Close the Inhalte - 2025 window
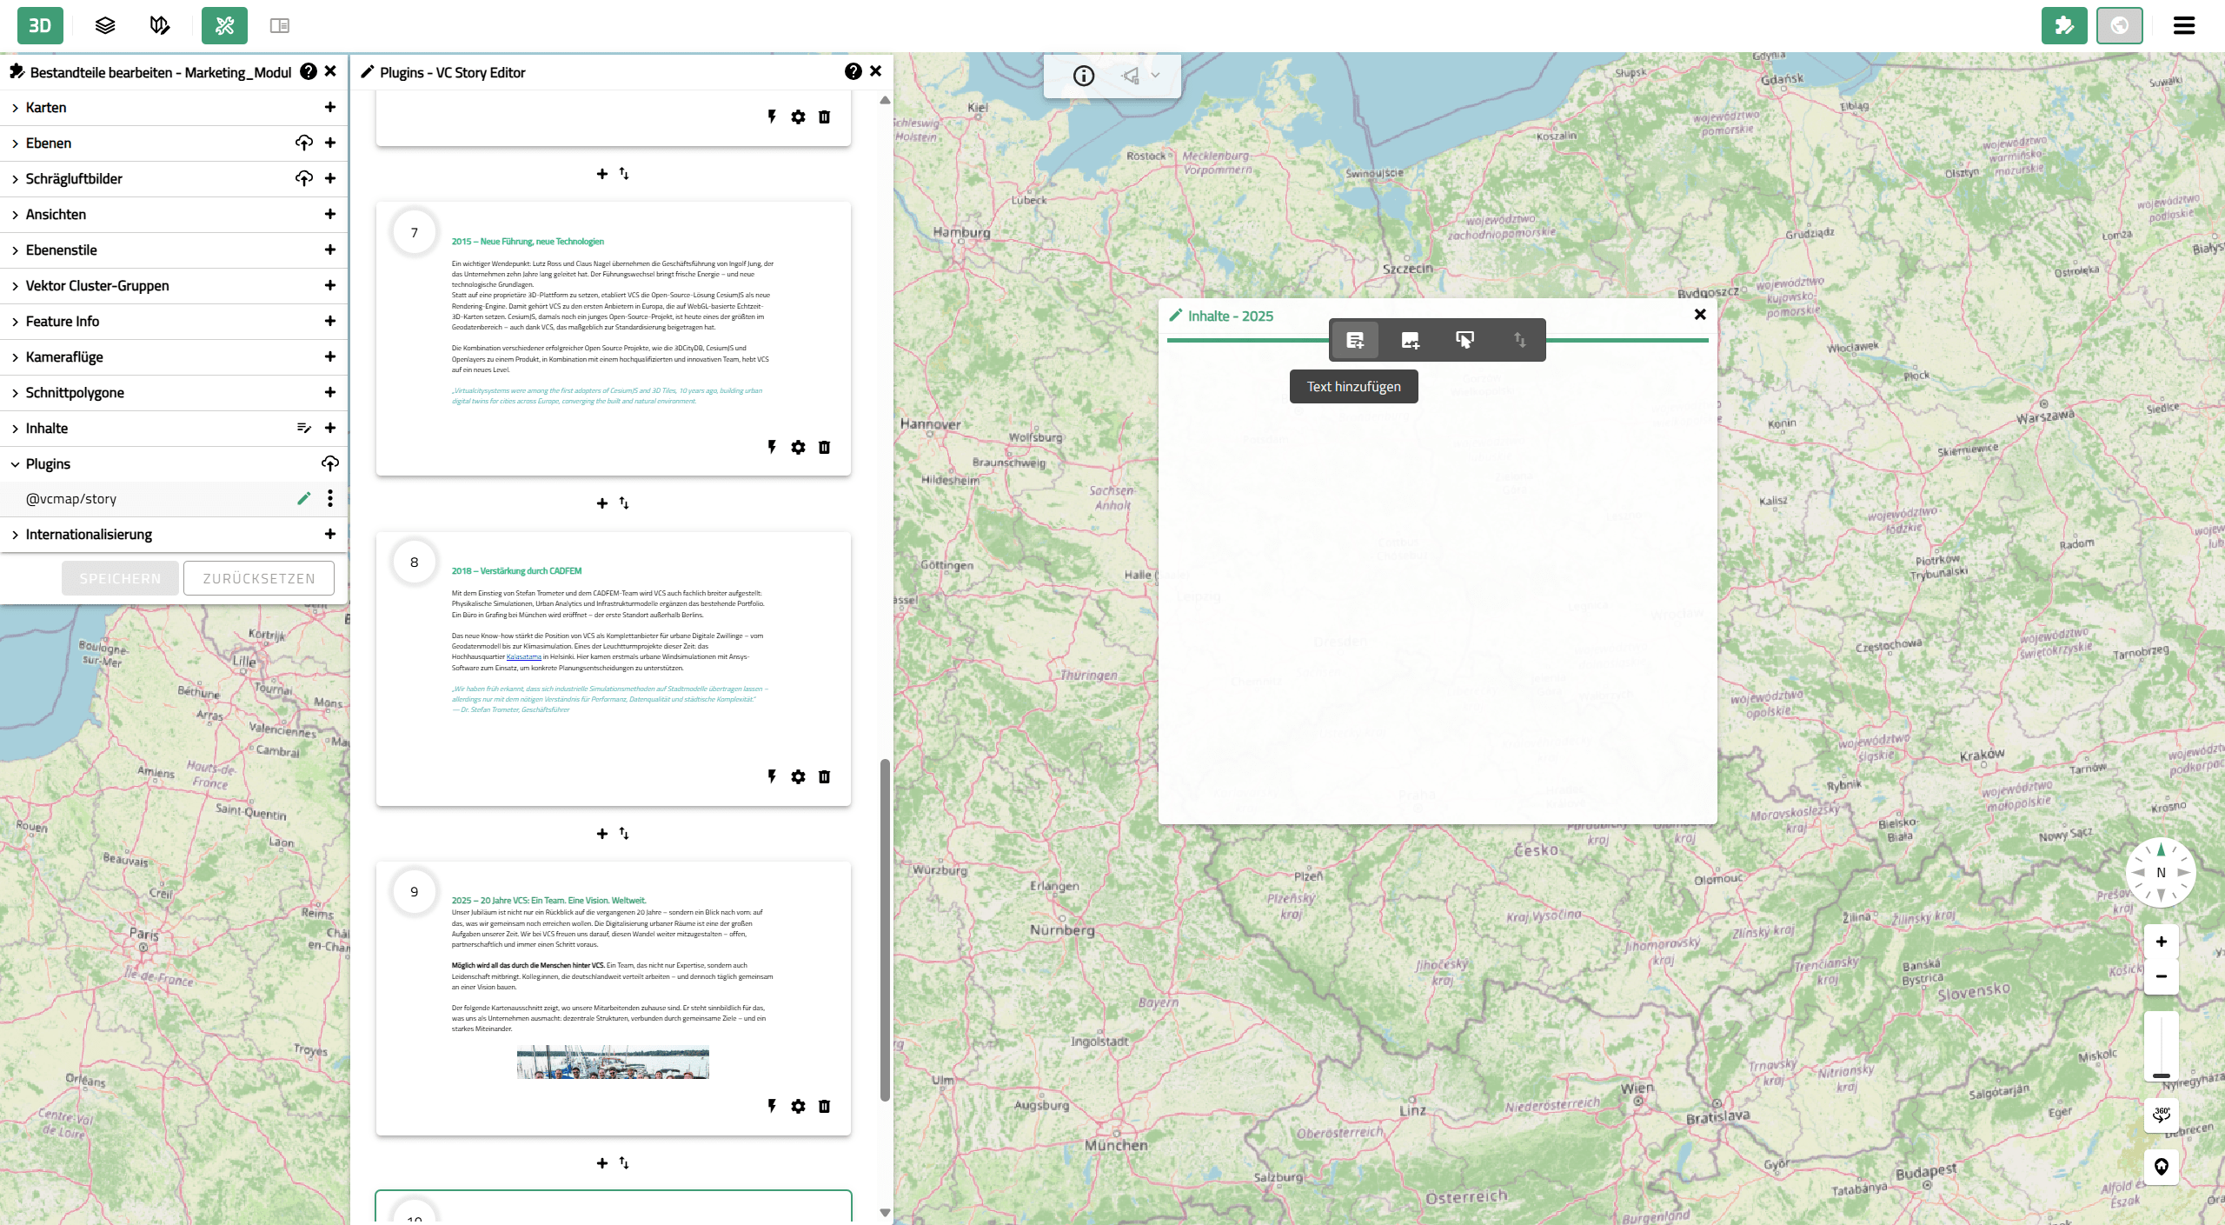The height and width of the screenshot is (1225, 2225). pyautogui.click(x=1700, y=315)
